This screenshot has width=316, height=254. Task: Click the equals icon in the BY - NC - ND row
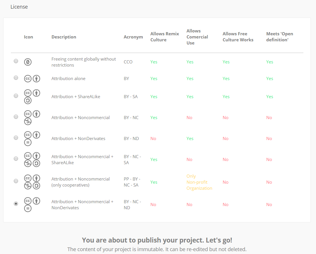click(28, 208)
